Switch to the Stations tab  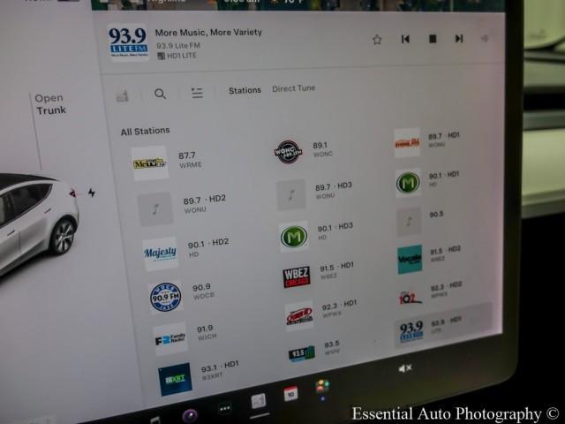[245, 90]
